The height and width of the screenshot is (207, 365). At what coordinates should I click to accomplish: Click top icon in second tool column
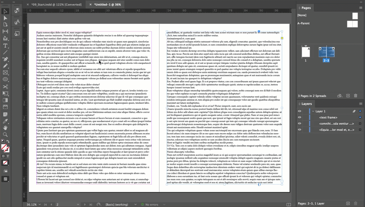17,11
